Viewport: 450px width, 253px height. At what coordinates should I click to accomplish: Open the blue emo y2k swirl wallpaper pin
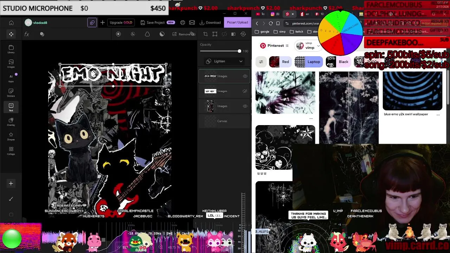412,91
